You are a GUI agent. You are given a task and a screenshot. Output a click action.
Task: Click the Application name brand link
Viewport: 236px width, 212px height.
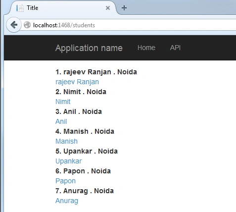[89, 48]
